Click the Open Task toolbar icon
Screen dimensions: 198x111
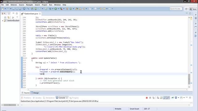pyautogui.click(x=80, y=9)
